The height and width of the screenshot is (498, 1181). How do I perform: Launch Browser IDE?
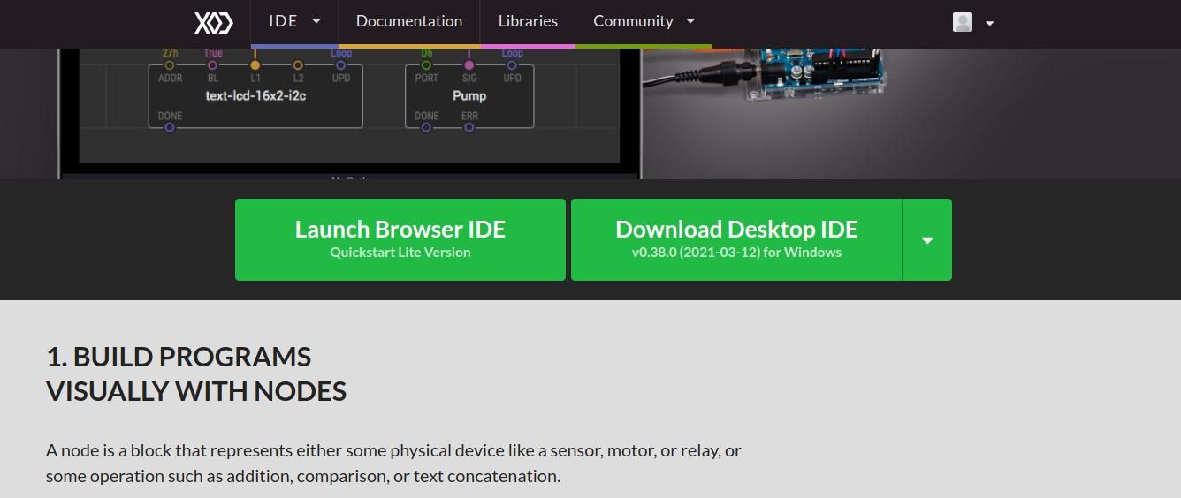pyautogui.click(x=400, y=239)
